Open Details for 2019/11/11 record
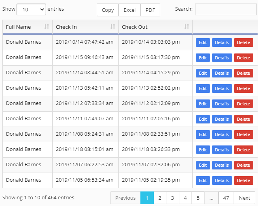The image size is (258, 206). coord(222,119)
